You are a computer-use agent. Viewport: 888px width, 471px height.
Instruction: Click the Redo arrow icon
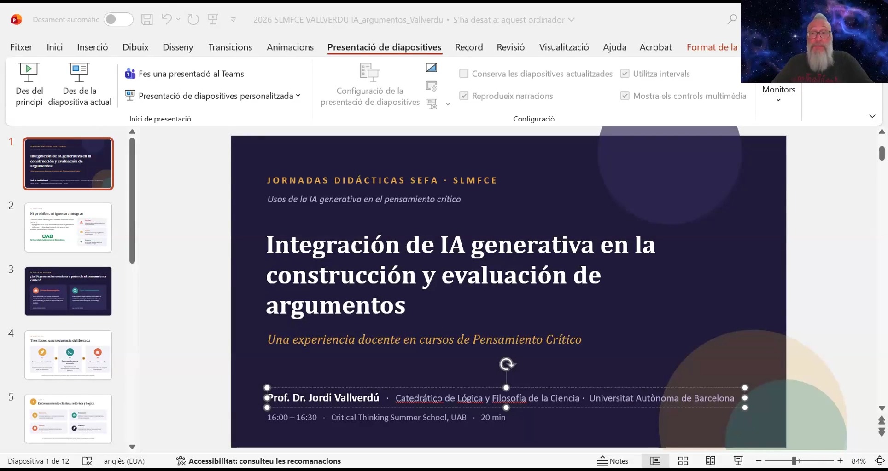click(x=193, y=19)
